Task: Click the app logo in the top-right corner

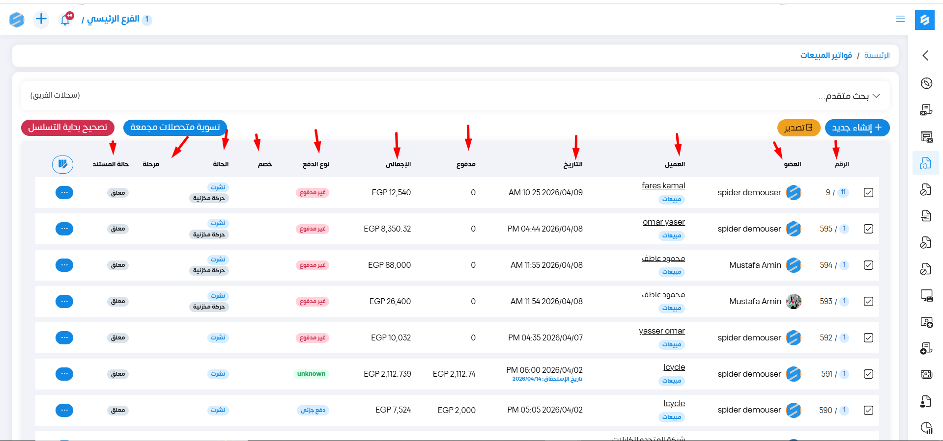Action: [x=924, y=20]
